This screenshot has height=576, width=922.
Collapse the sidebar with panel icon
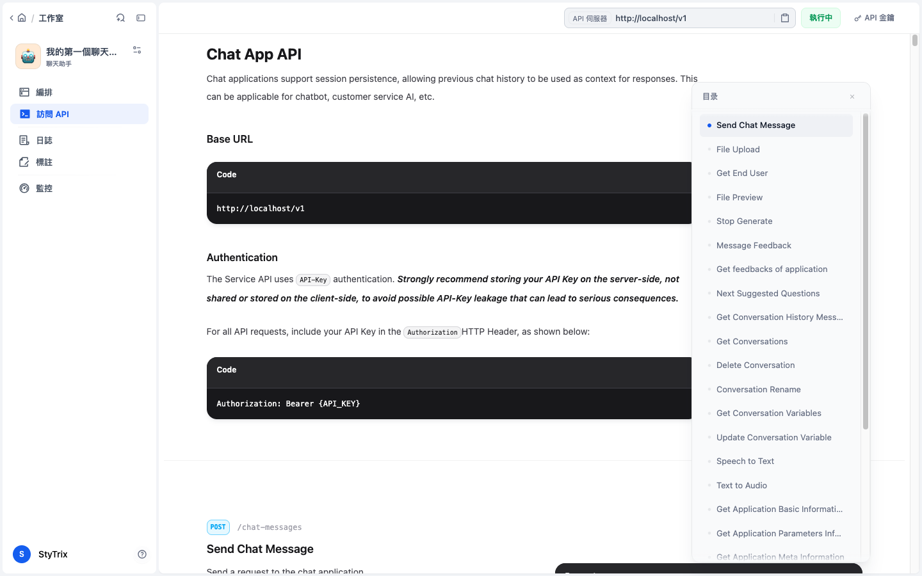141,18
